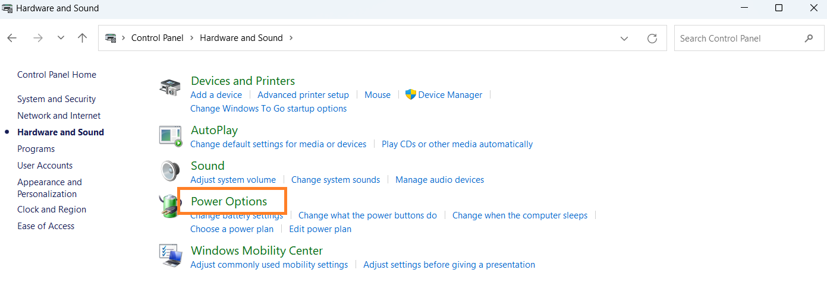Open Device Manager link

pos(450,95)
